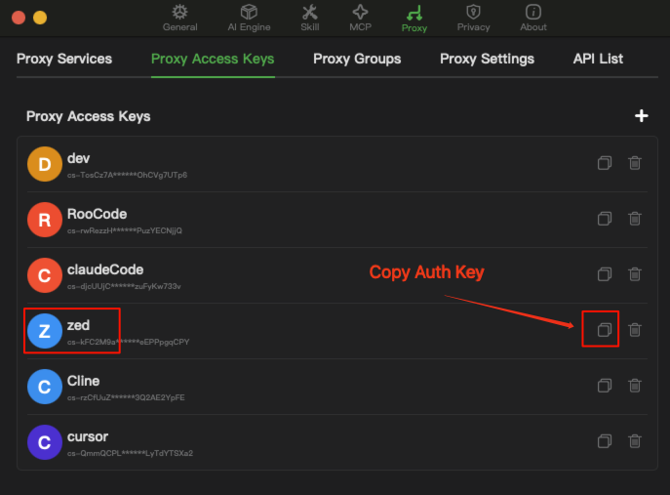Select the claudeCode key name
Screen dimensions: 670x495
[105, 269]
